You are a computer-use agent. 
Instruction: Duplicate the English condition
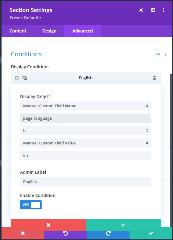25,78
